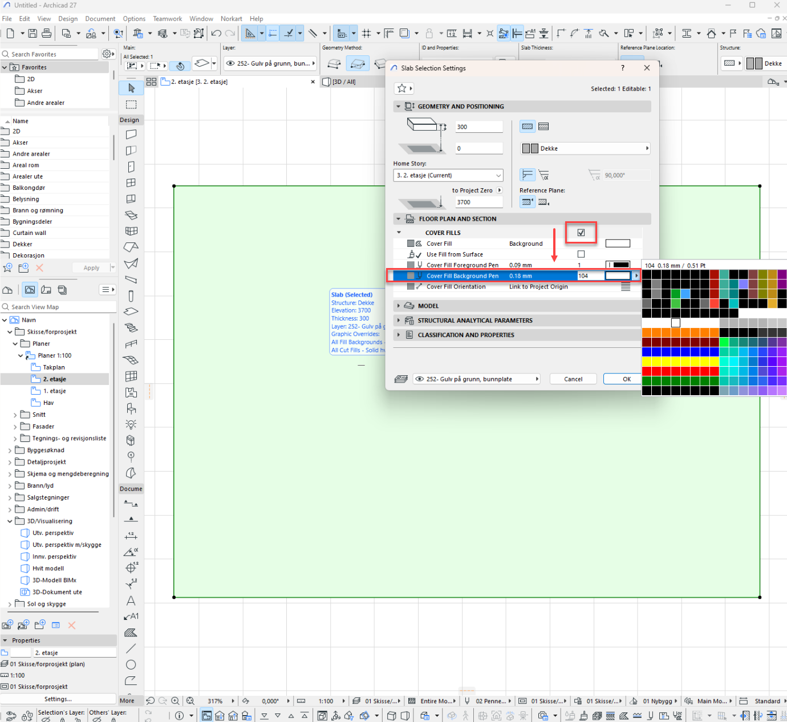Confirm slab settings with OK

click(626, 379)
